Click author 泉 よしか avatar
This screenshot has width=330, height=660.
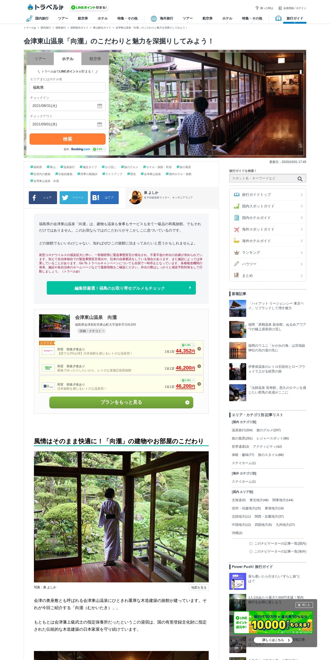tap(135, 197)
